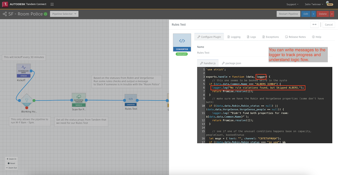The width and height of the screenshot is (338, 175).
Task: Expand the Edit button dropdown arrow
Action: 313,14
